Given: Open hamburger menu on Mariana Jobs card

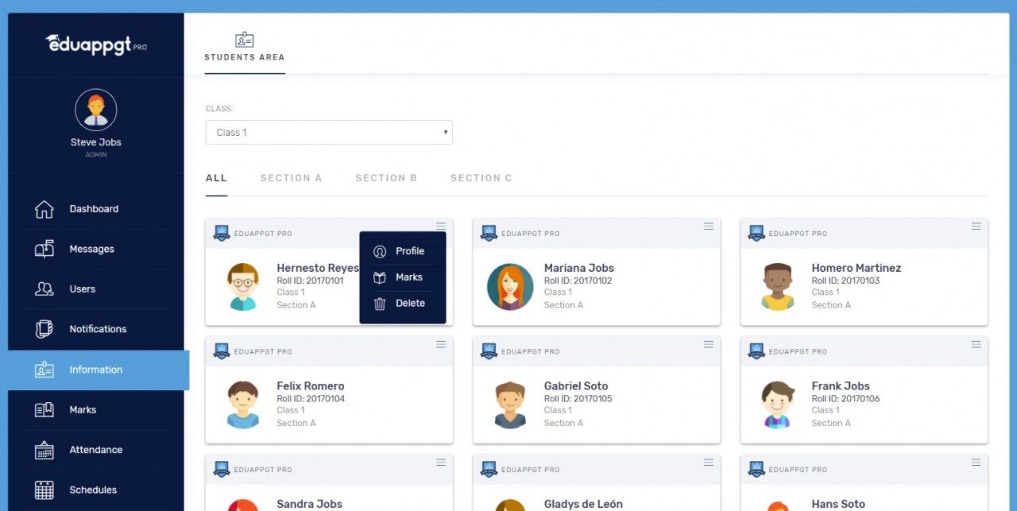Looking at the screenshot, I should click(709, 226).
